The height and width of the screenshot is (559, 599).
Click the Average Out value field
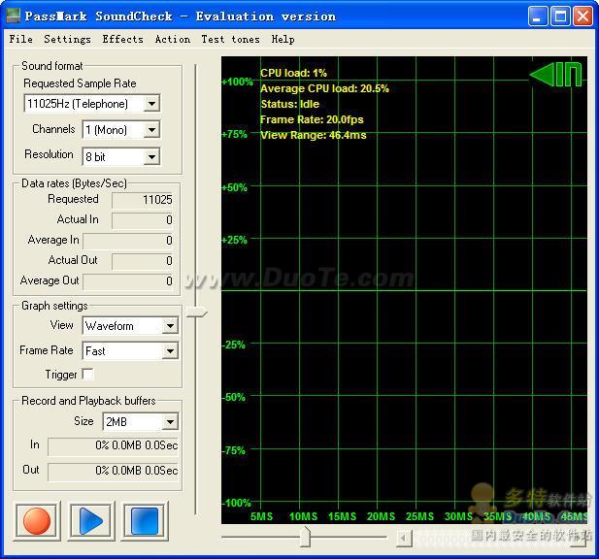128,281
